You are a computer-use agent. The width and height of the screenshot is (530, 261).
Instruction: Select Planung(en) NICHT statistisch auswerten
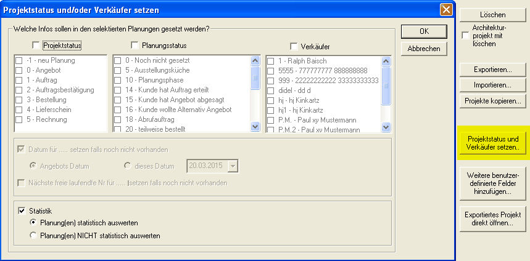pyautogui.click(x=33, y=235)
